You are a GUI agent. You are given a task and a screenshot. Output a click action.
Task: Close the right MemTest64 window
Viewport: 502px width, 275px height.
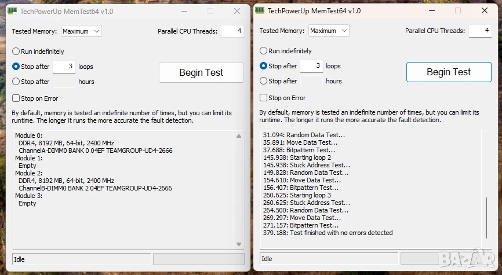tap(485, 10)
